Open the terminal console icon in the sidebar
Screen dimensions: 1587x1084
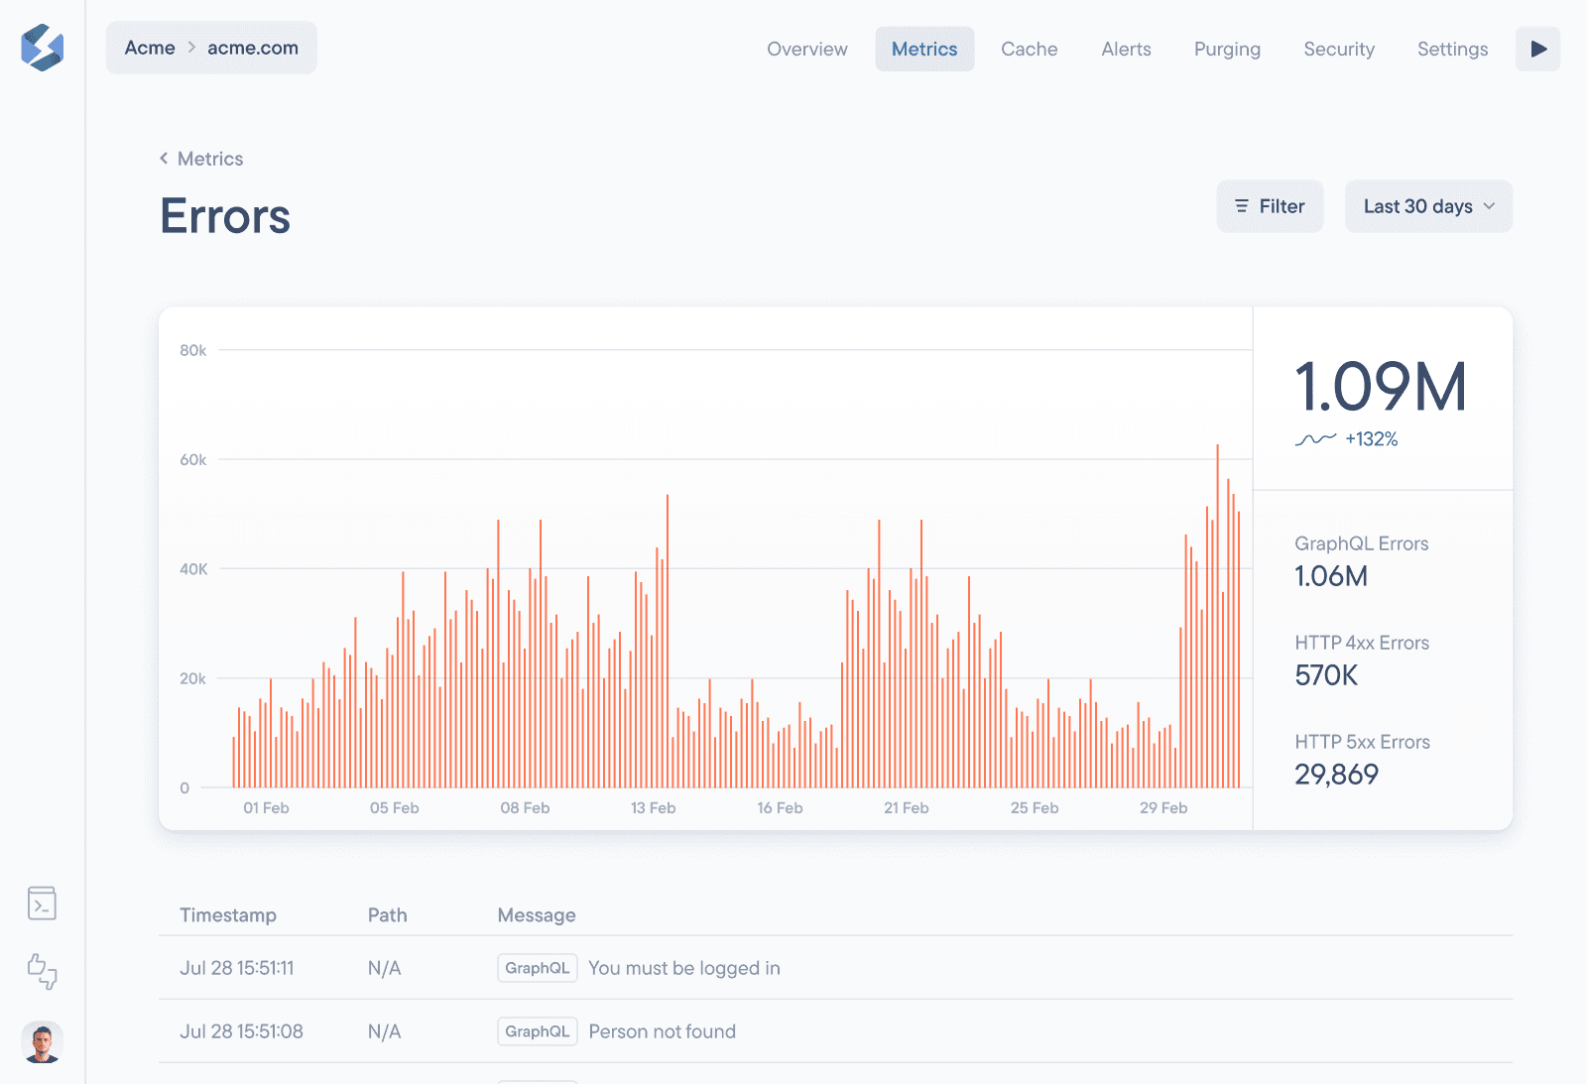point(42,903)
